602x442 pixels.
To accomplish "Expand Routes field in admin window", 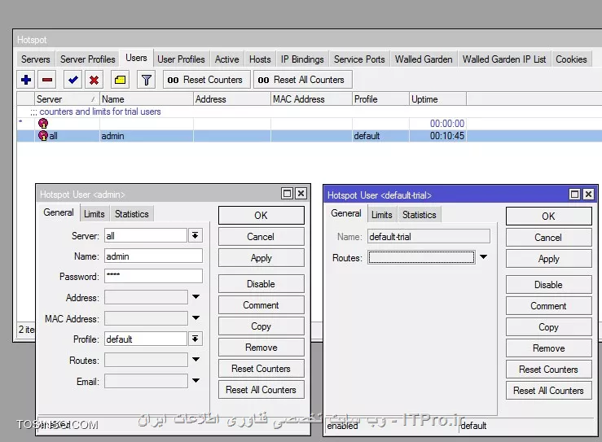I will coord(196,360).
